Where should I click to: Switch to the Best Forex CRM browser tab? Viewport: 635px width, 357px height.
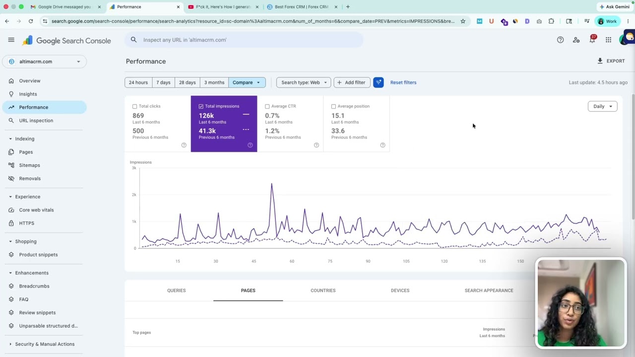point(302,7)
